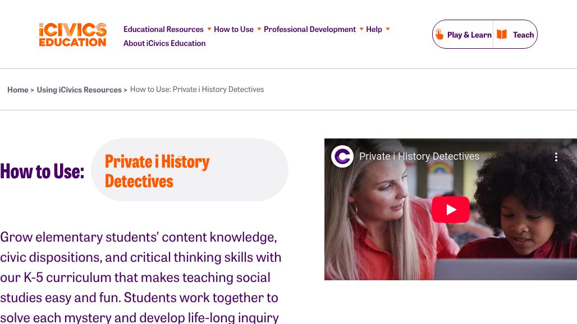The image size is (577, 324).
Task: Open the About iCivics Education page
Action: (164, 43)
